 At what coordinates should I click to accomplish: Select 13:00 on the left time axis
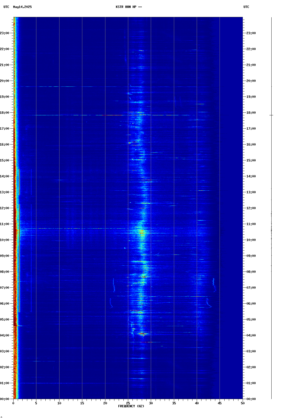(x=5, y=192)
